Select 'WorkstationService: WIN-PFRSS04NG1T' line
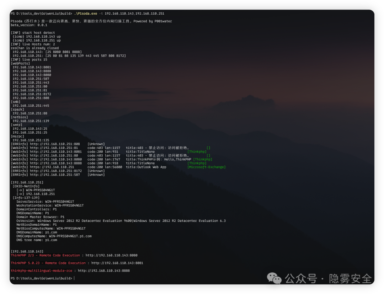This screenshot has width=384, height=294. point(50,205)
